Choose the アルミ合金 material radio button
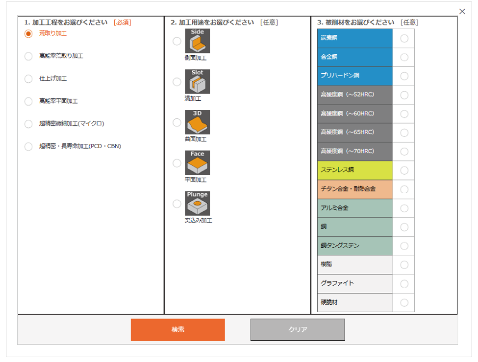The width and height of the screenshot is (478, 362). (x=404, y=208)
